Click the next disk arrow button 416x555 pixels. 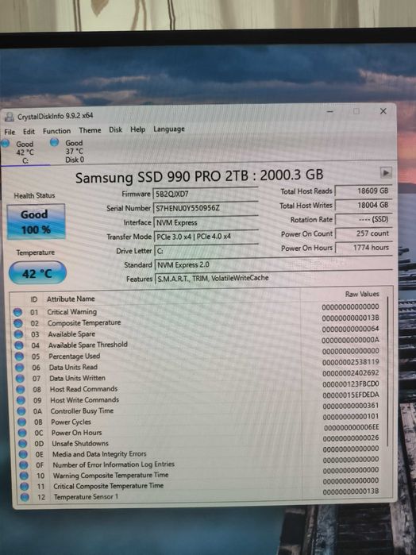click(x=386, y=173)
